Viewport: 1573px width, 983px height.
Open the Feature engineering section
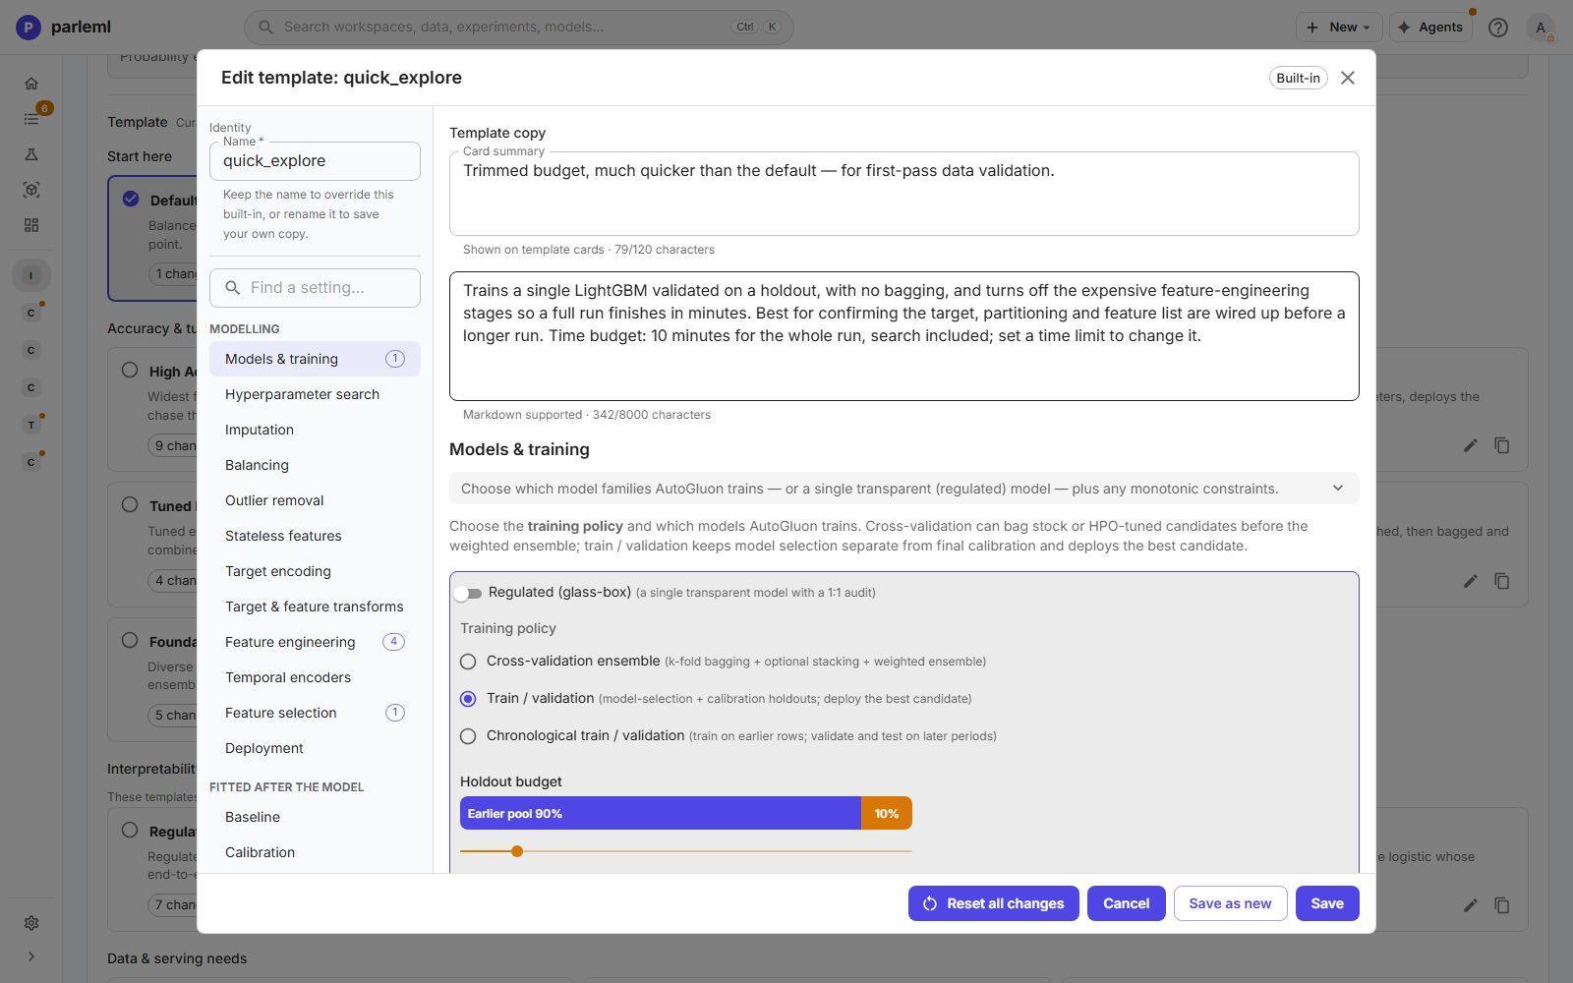pos(315,642)
